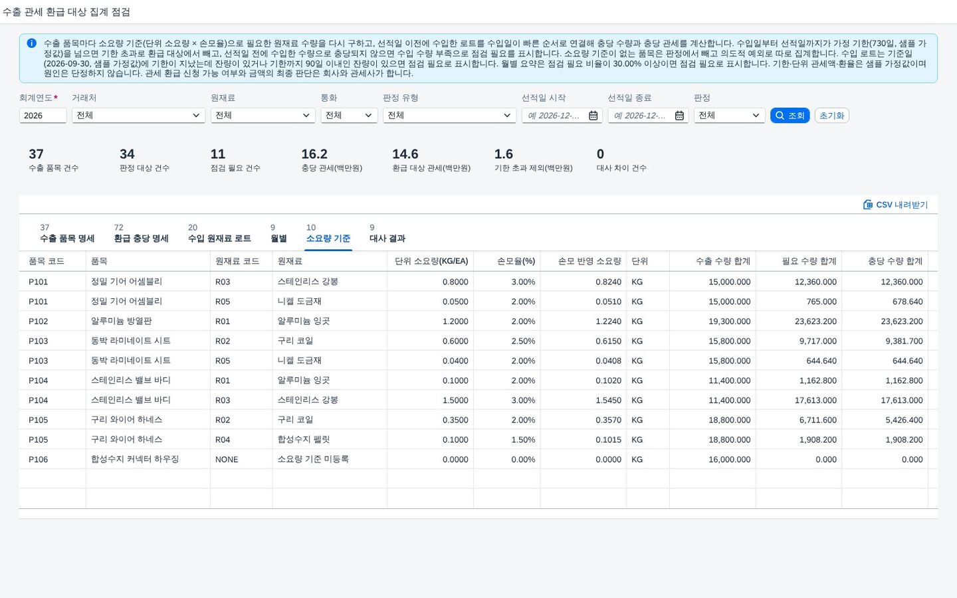This screenshot has height=598, width=957.
Task: Click the NONE material code cell
Action: 241,459
